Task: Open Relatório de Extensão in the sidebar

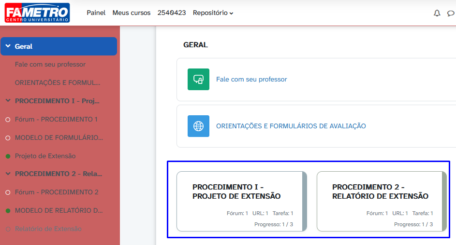Action: 48,229
